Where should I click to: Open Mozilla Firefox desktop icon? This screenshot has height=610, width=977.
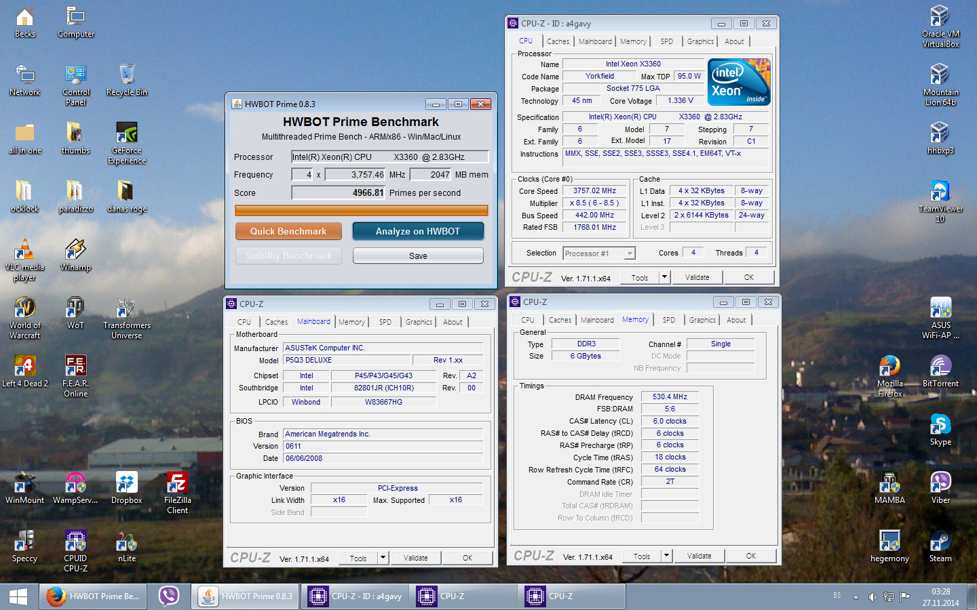click(x=889, y=377)
